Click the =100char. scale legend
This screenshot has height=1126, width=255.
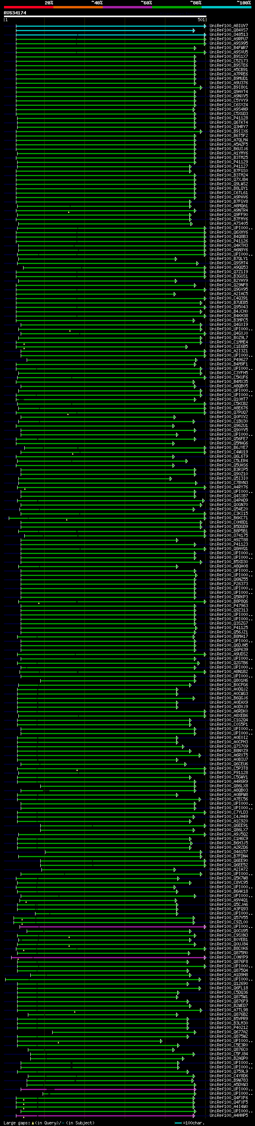[x=189, y=1123]
